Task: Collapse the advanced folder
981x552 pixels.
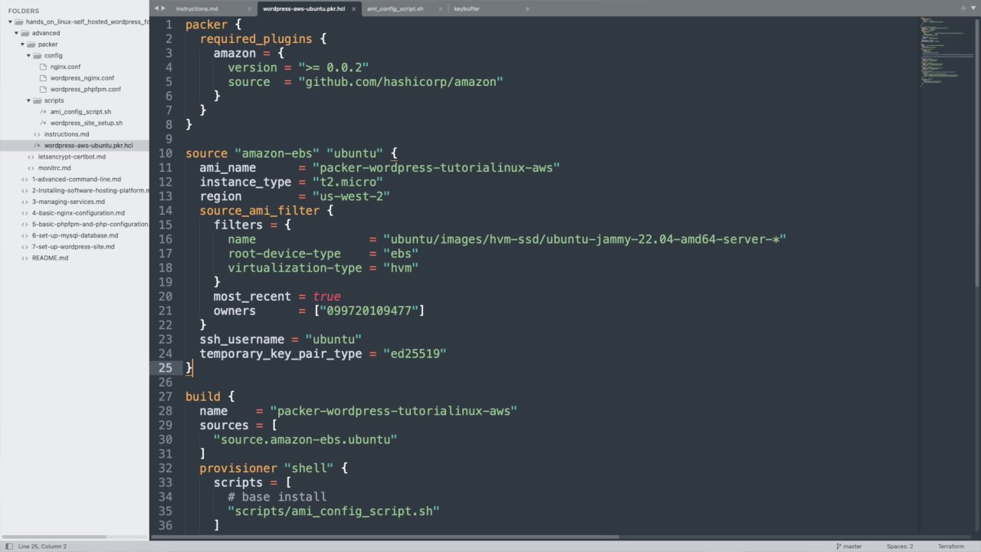Action: [17, 33]
